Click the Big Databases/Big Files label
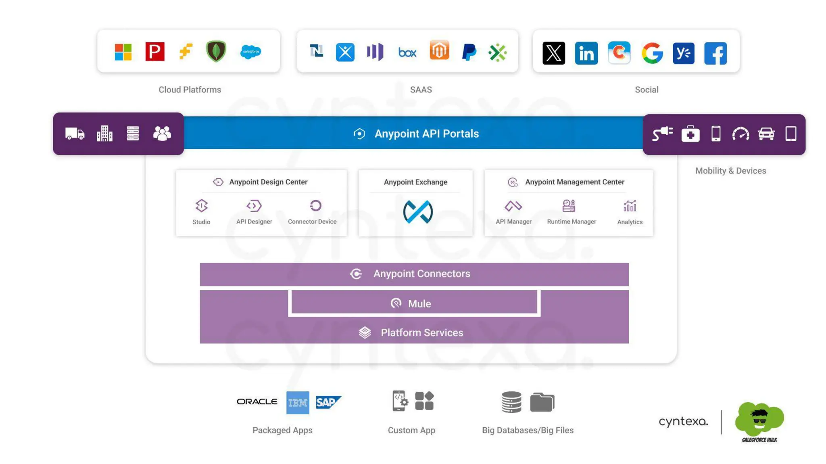The height and width of the screenshot is (464, 826). [x=528, y=430]
